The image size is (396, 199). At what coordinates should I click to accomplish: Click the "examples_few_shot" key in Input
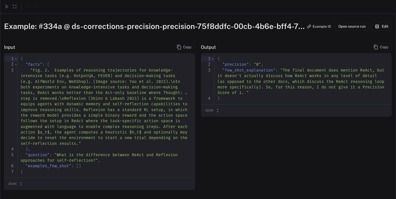click(48, 166)
